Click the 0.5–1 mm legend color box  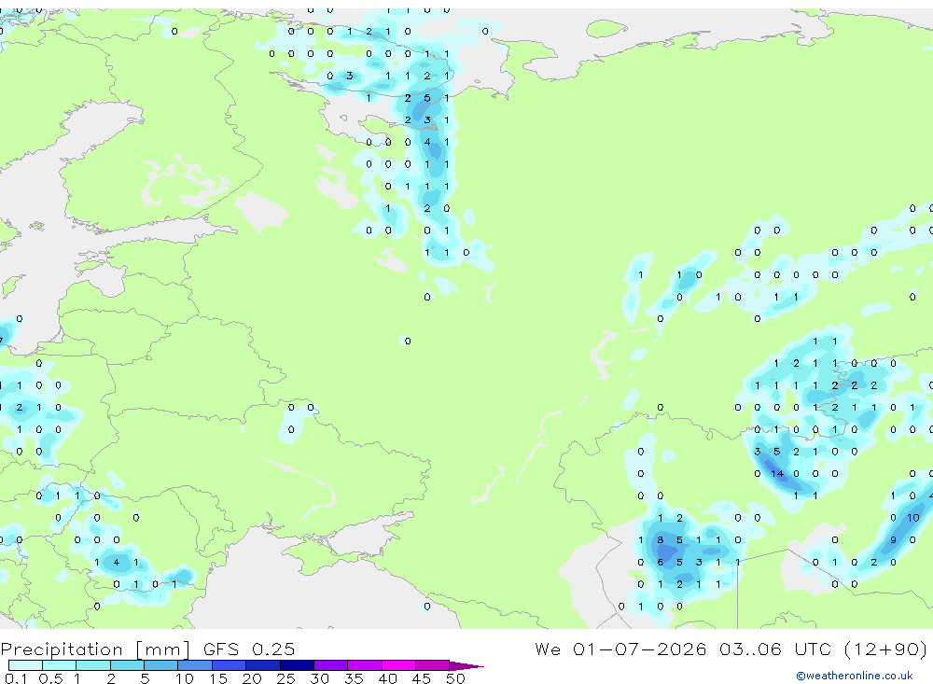click(x=60, y=665)
